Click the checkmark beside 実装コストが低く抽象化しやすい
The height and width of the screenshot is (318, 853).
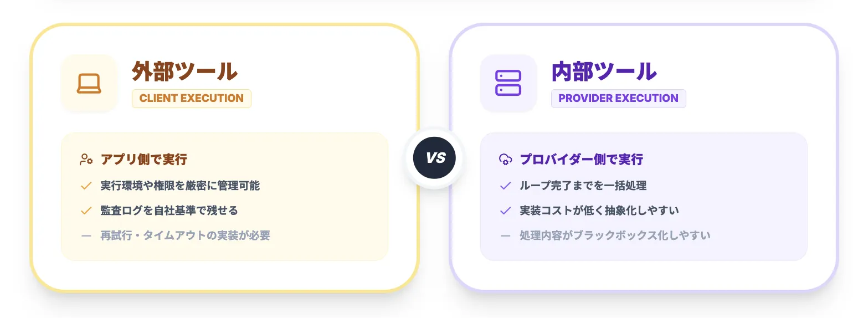(505, 211)
